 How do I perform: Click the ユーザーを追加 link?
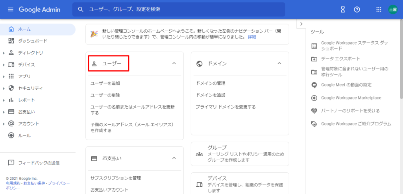click(105, 83)
